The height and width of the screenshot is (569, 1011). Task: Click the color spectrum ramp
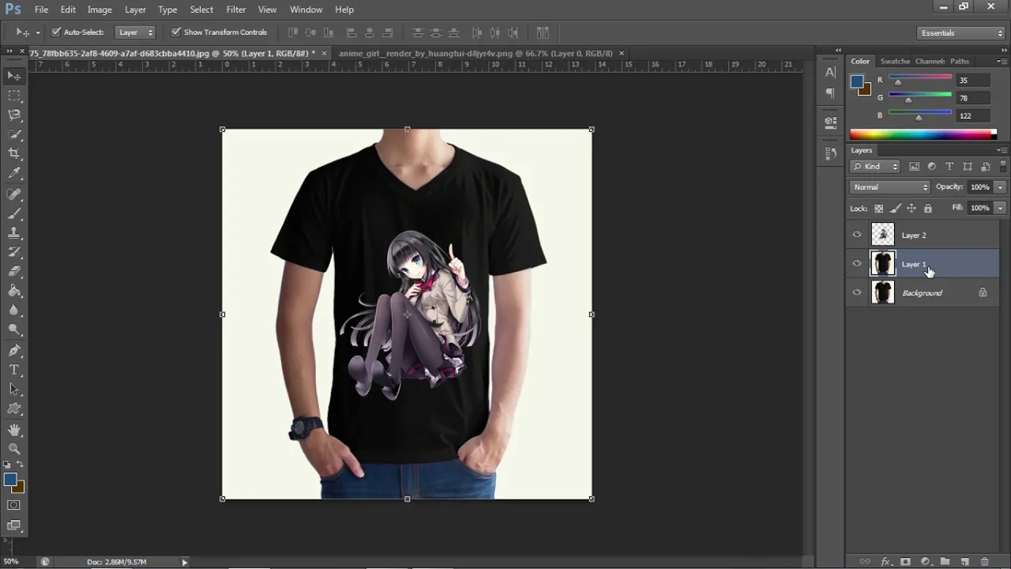click(x=923, y=134)
